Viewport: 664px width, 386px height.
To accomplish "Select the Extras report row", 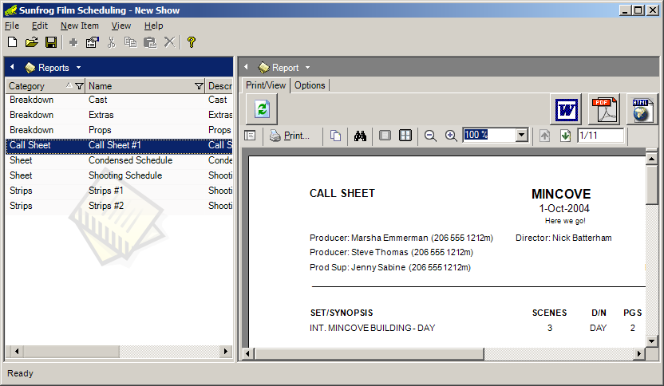I will click(119, 115).
